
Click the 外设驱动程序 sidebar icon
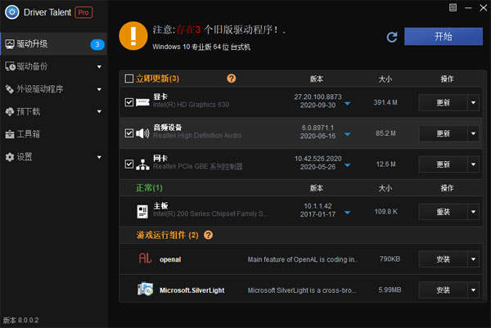[x=10, y=89]
